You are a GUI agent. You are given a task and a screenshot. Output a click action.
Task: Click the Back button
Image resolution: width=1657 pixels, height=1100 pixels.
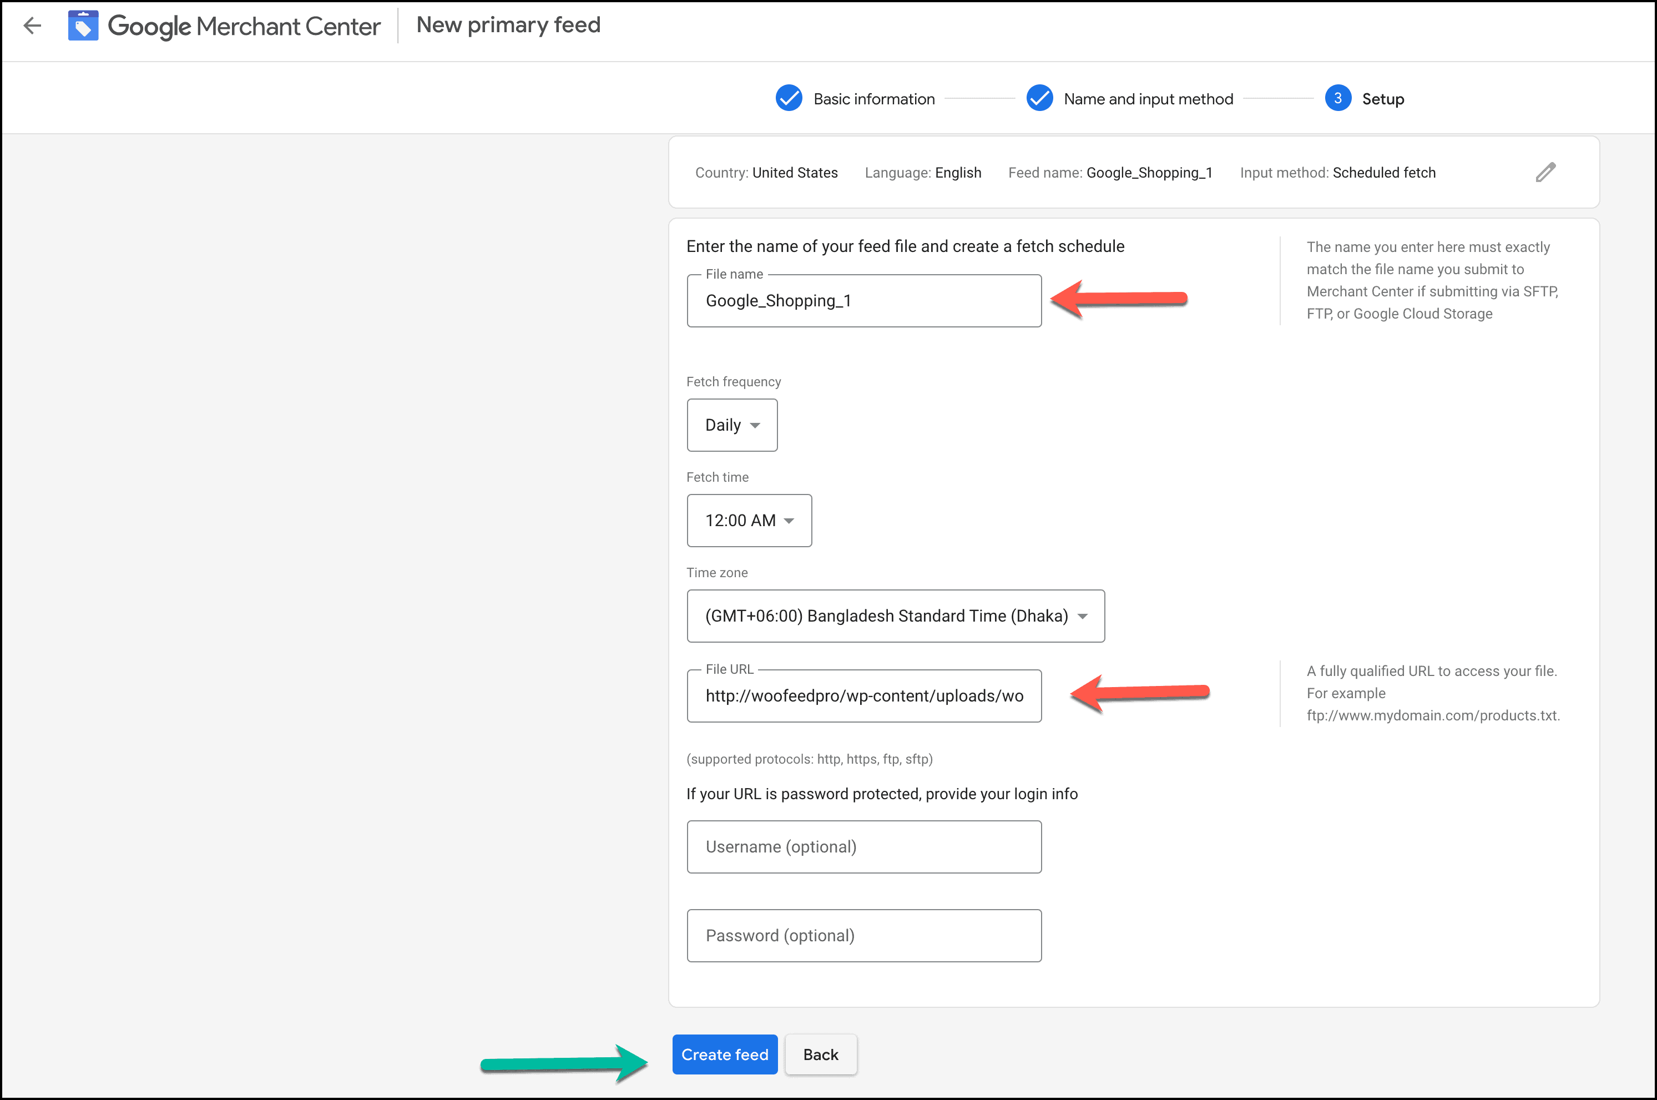820,1054
